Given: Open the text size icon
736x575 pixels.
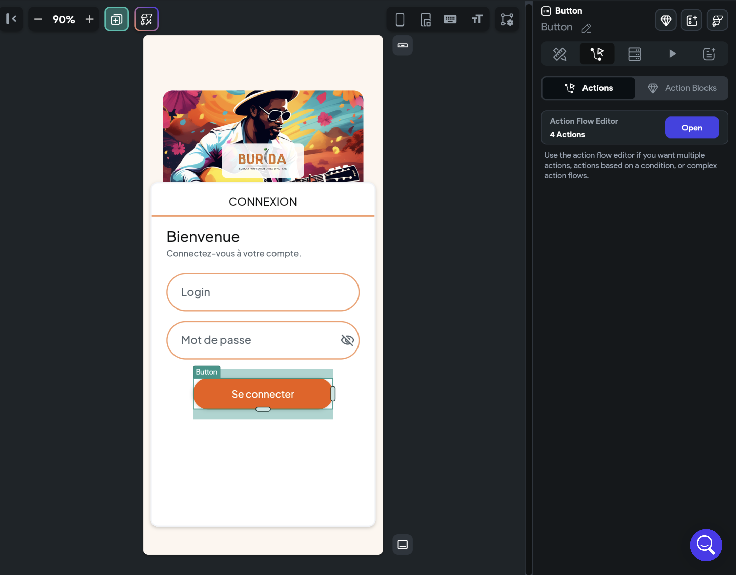Looking at the screenshot, I should [x=477, y=19].
